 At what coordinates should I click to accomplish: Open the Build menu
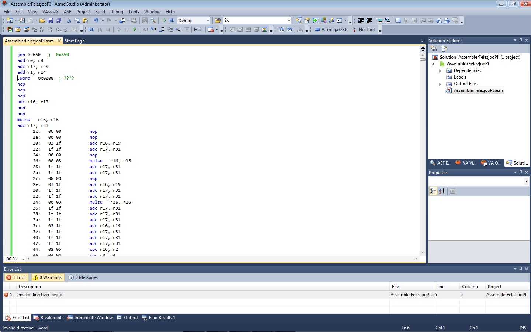(100, 12)
